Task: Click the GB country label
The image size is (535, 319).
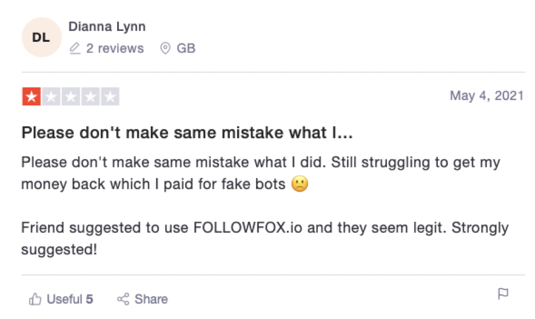Action: click(x=186, y=49)
